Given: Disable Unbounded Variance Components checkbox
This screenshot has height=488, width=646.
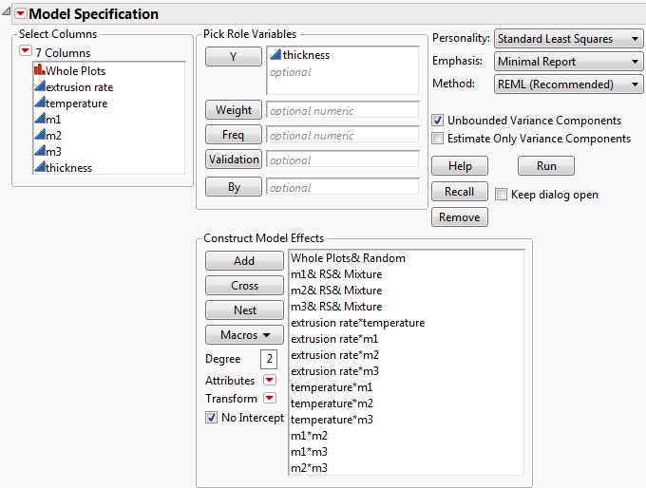Looking at the screenshot, I should click(438, 121).
